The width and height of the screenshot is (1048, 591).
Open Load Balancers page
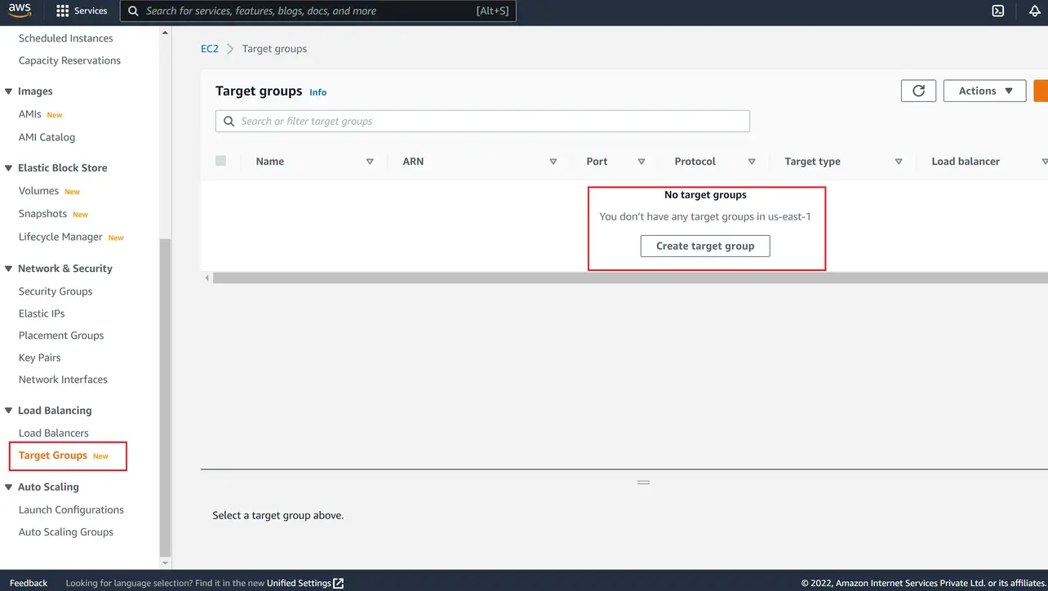pyautogui.click(x=54, y=433)
